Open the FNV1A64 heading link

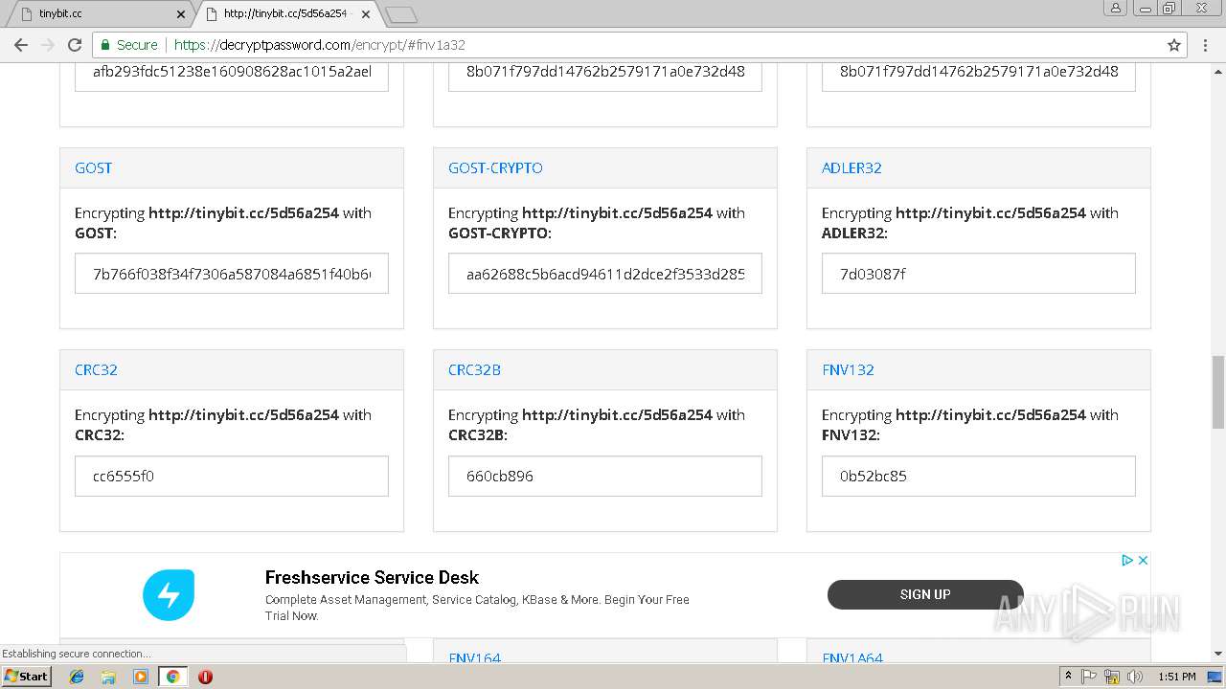click(x=852, y=657)
